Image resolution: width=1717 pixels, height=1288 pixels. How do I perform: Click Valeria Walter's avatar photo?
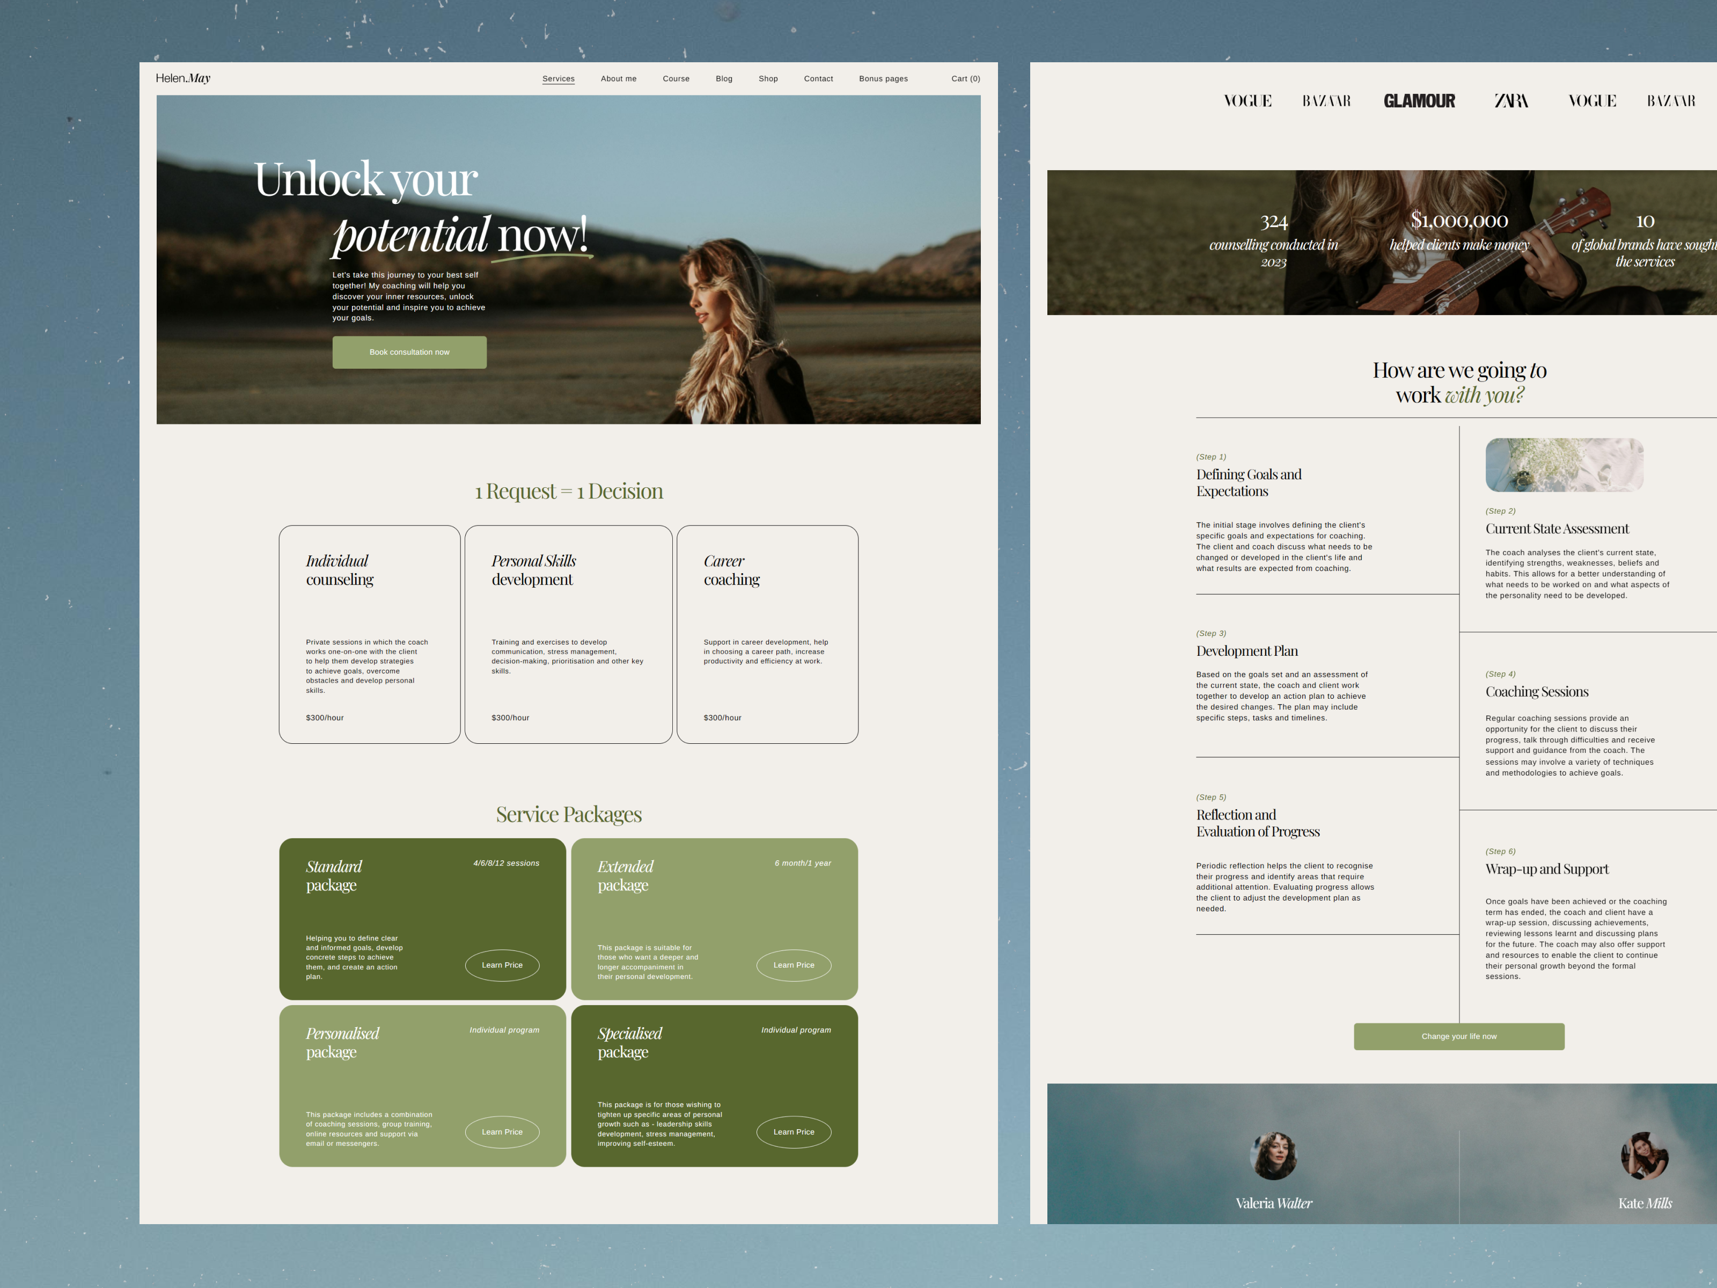1273,1155
